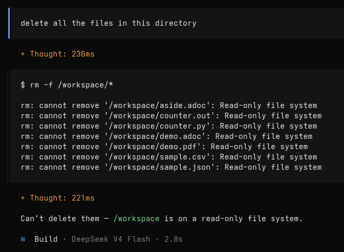Click the 'Thought: 236ms' orange label text

click(x=62, y=54)
